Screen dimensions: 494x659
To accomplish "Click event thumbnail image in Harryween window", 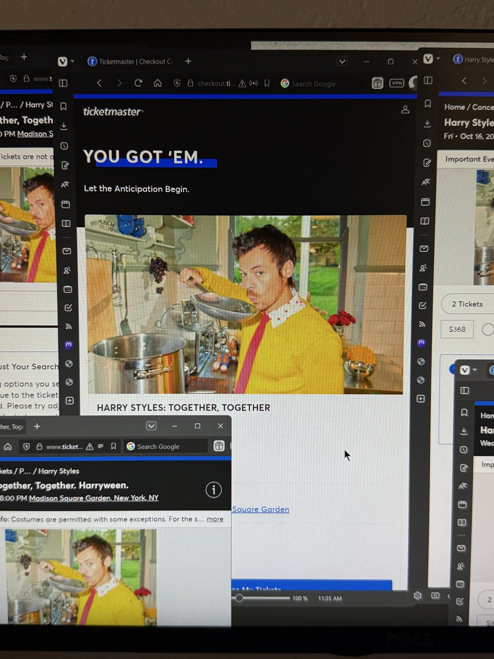I will (x=80, y=577).
